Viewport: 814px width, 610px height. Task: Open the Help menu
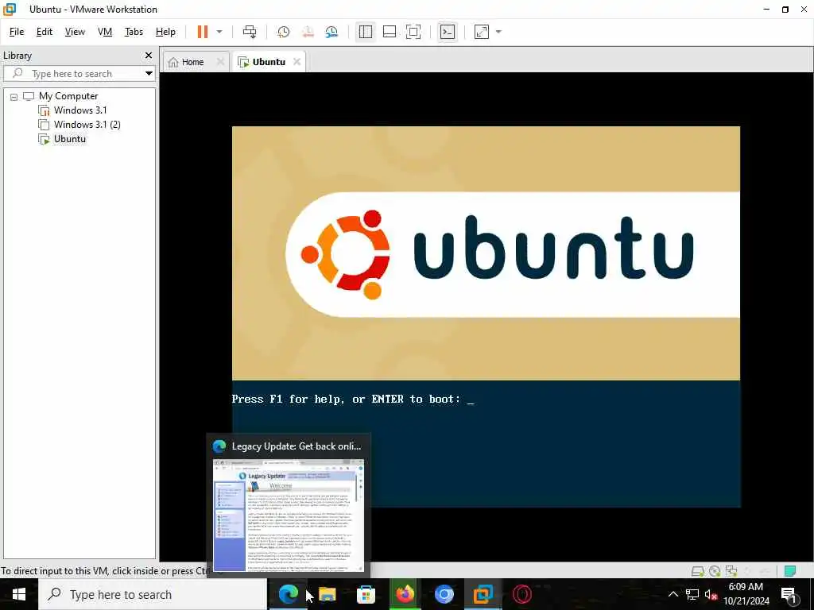pyautogui.click(x=165, y=32)
